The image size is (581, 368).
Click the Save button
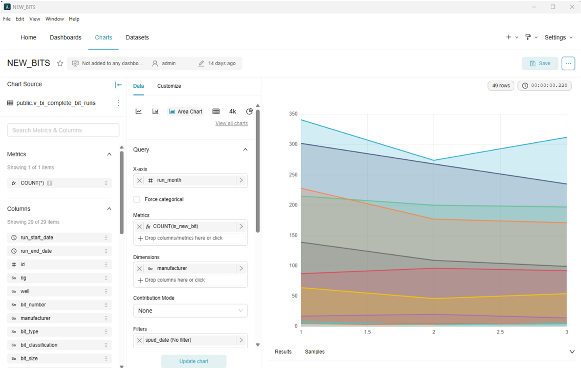[540, 63]
